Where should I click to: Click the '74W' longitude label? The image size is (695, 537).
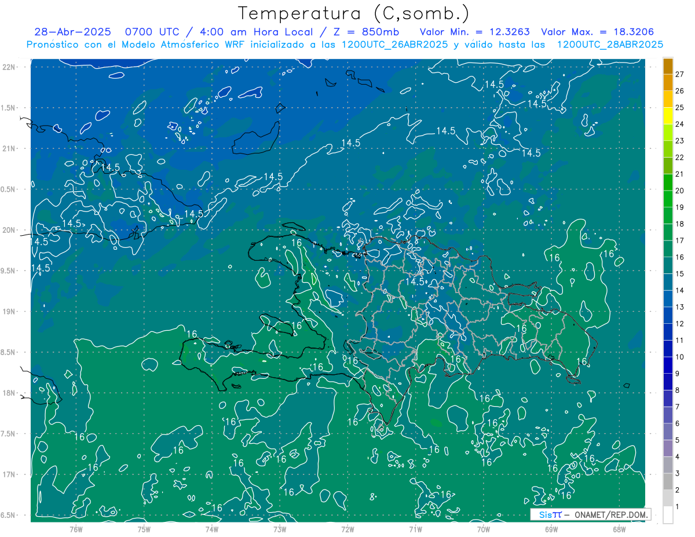[212, 529]
